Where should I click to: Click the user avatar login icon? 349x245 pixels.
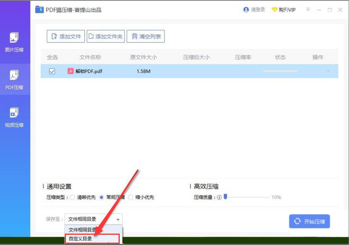coord(246,9)
